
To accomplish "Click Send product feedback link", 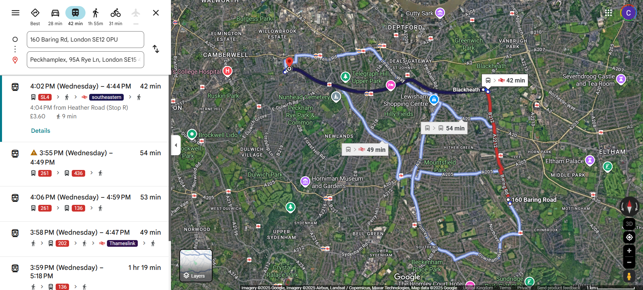I will click(x=558, y=288).
